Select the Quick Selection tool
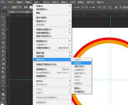Screen dimensions: 128x105 point(3,29)
